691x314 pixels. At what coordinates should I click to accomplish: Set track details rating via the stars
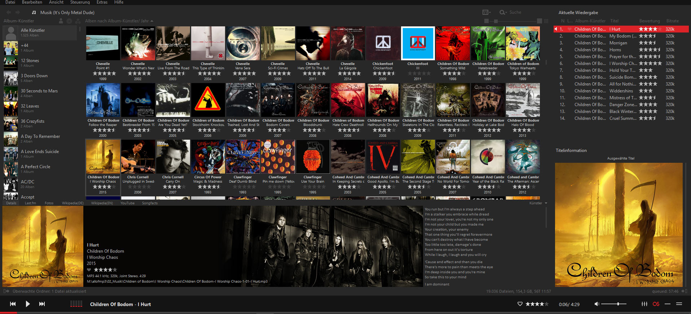[x=106, y=270]
